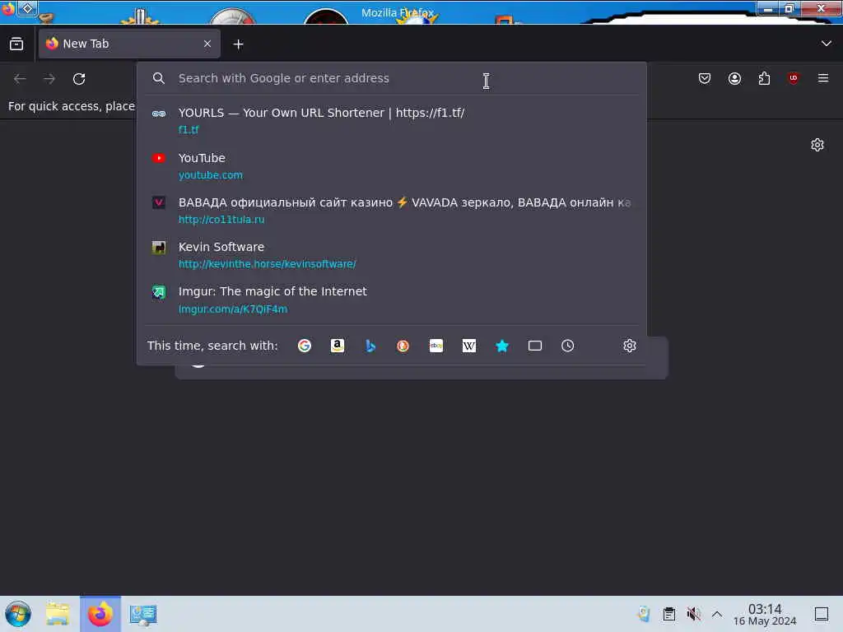
Task: Select the YOURLS URL Shortener suggestion
Action: [391, 121]
